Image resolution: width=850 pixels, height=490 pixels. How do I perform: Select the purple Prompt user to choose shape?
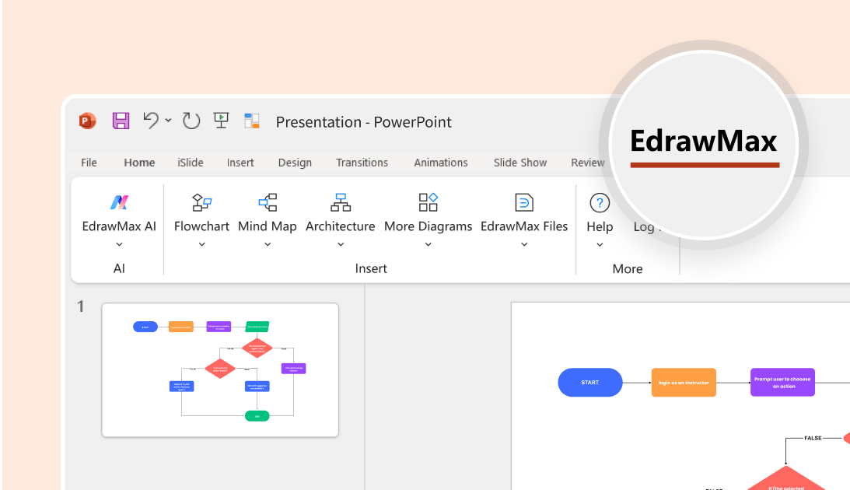click(x=782, y=383)
